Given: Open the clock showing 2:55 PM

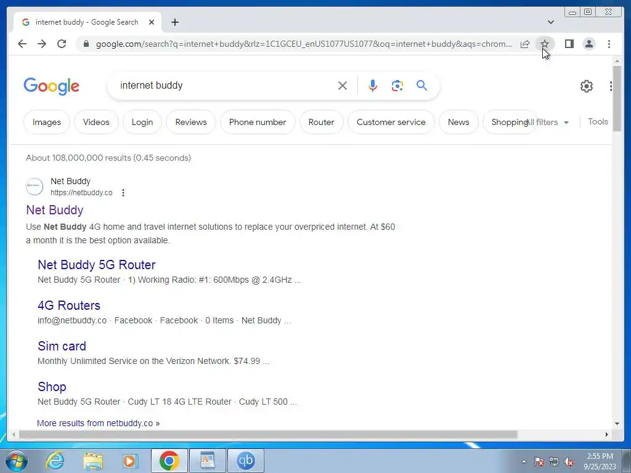Looking at the screenshot, I should [x=600, y=461].
